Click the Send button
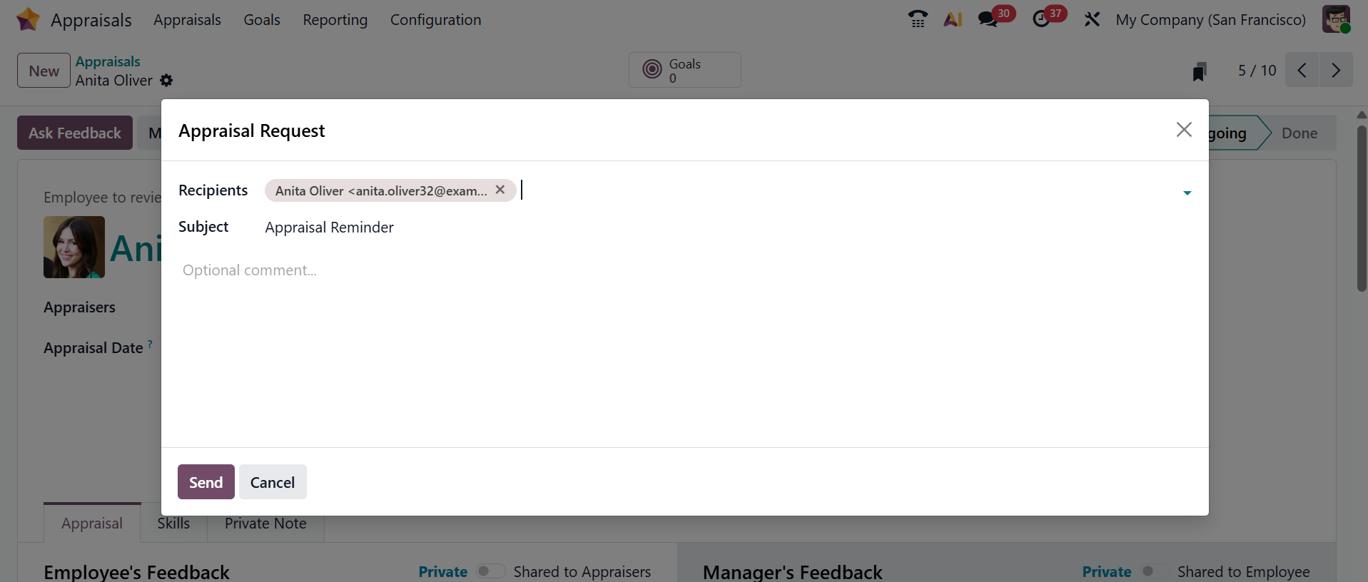This screenshot has height=582, width=1368. pyautogui.click(x=206, y=482)
